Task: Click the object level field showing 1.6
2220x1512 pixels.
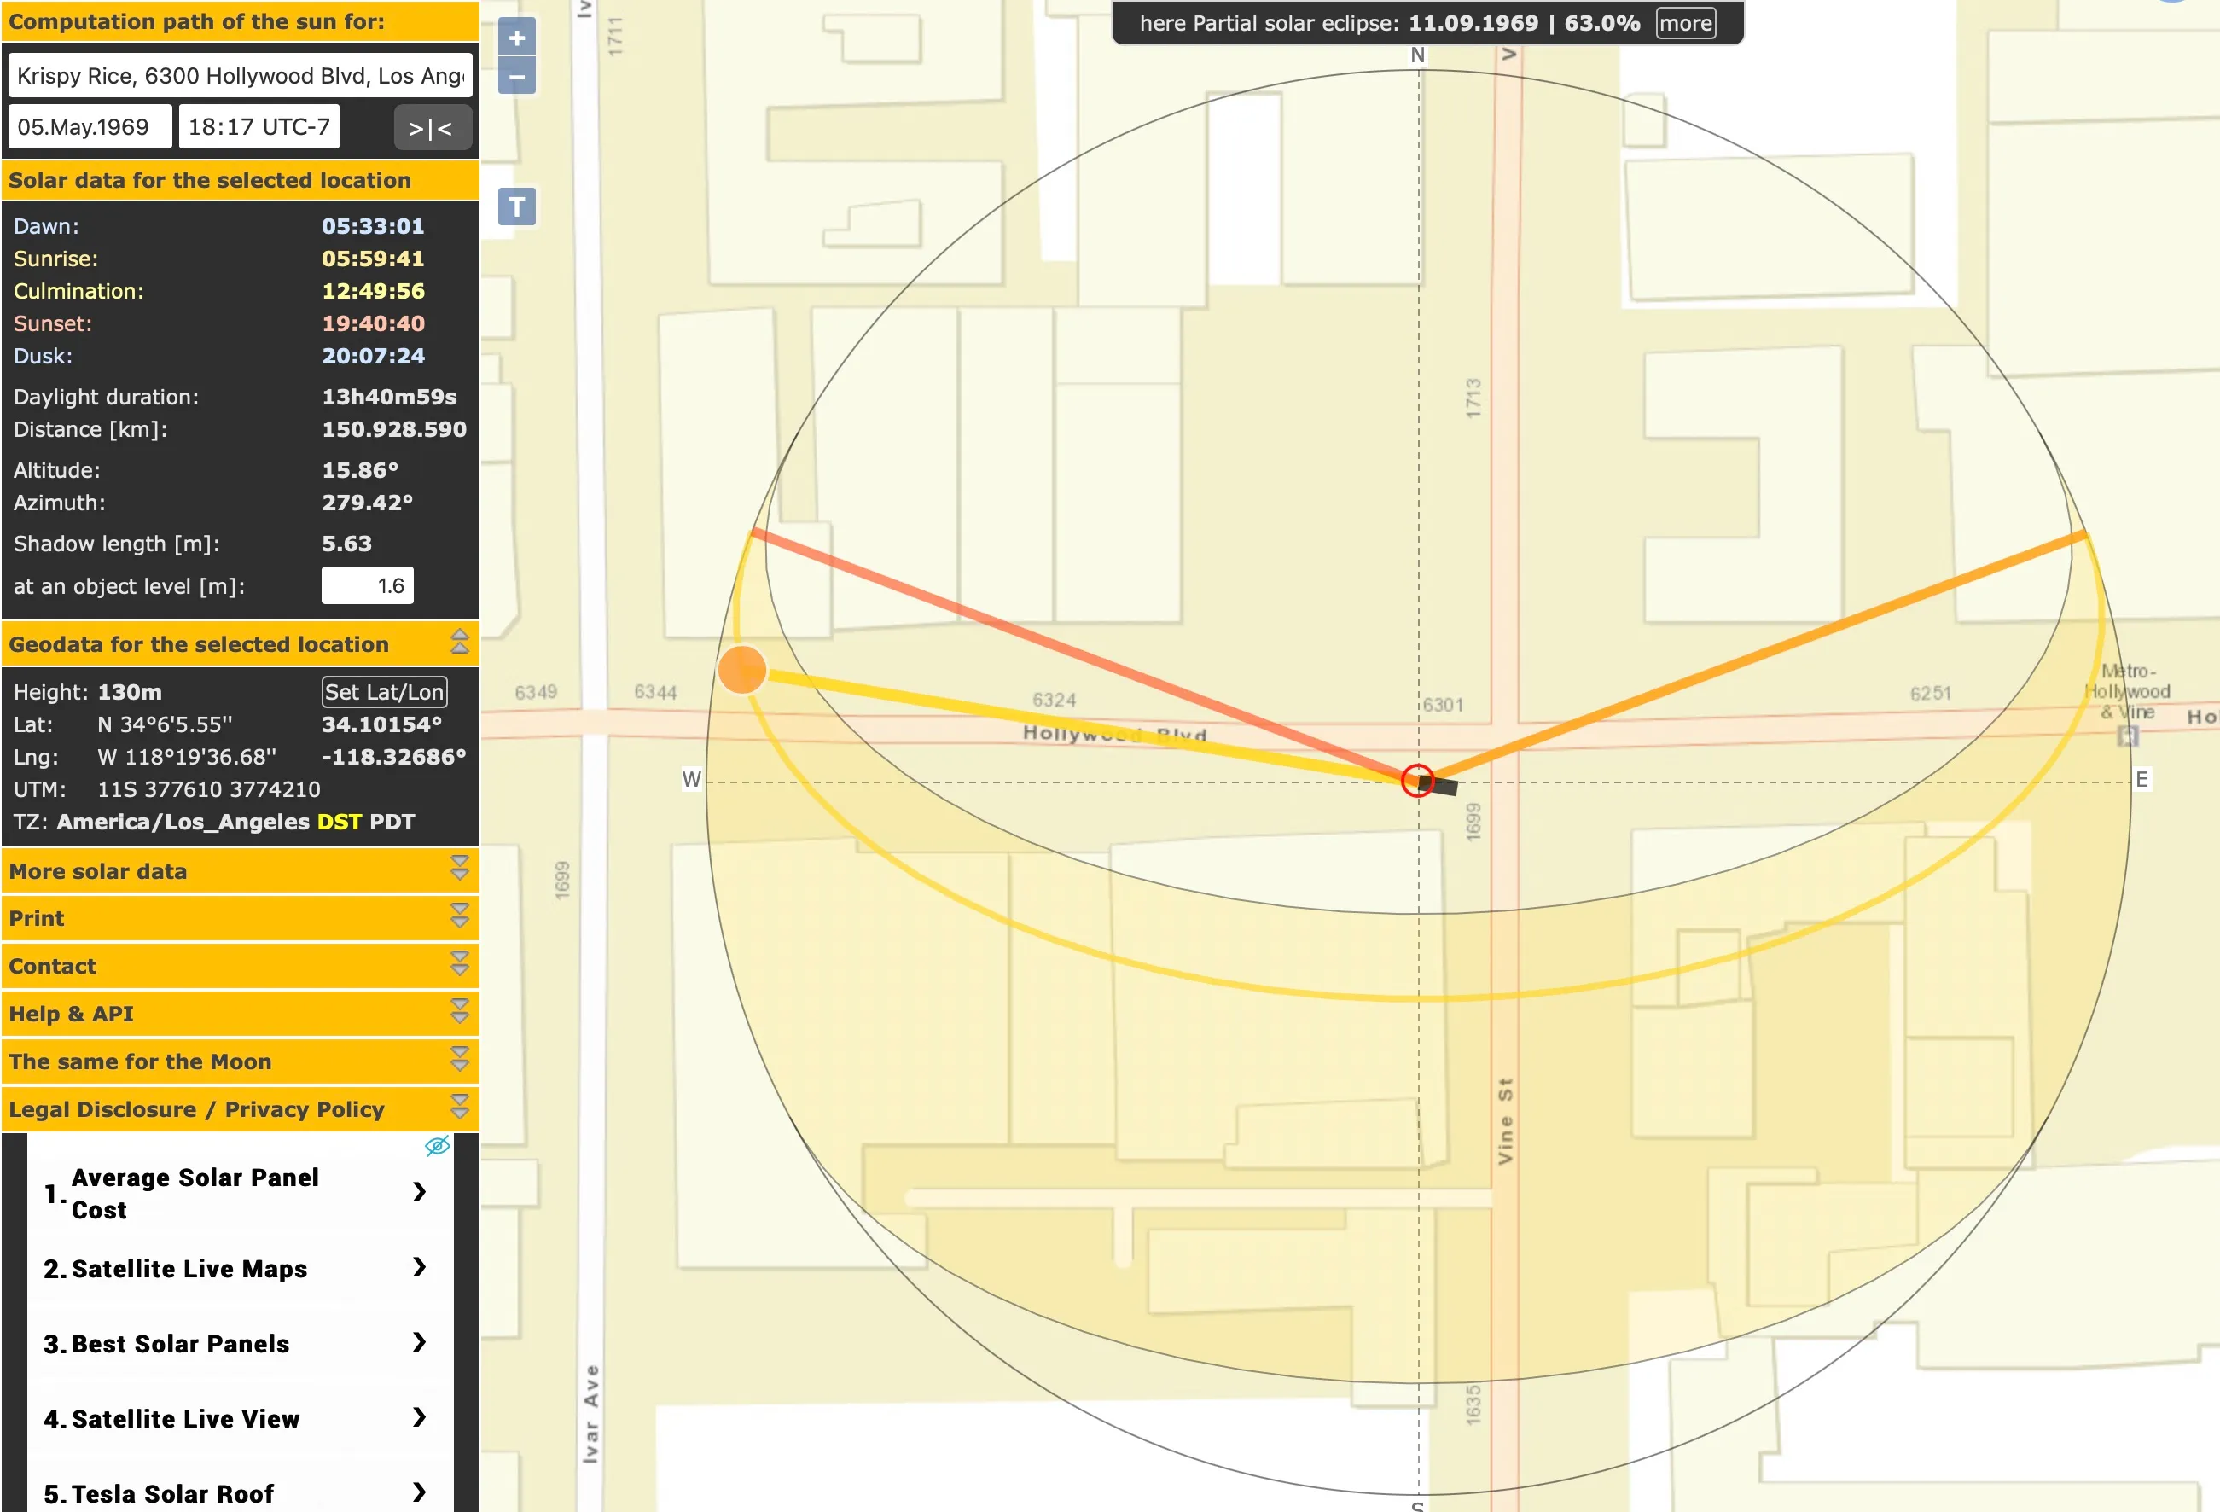Action: pyautogui.click(x=368, y=585)
